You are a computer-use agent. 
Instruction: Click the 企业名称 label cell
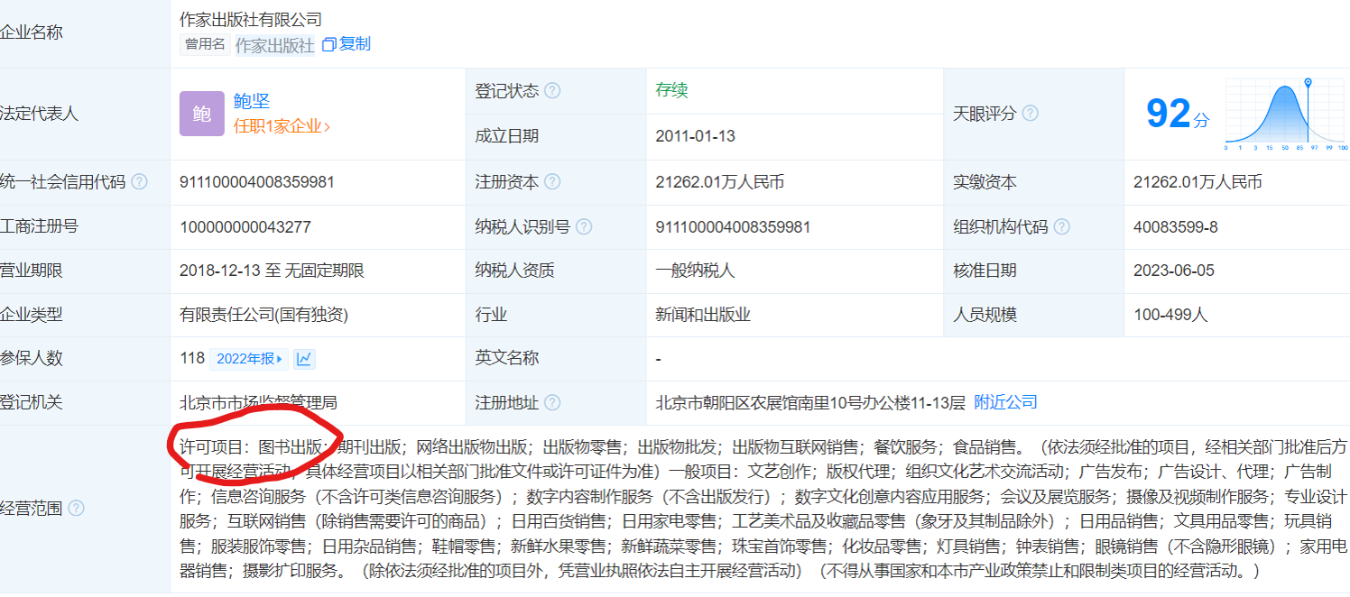click(85, 33)
